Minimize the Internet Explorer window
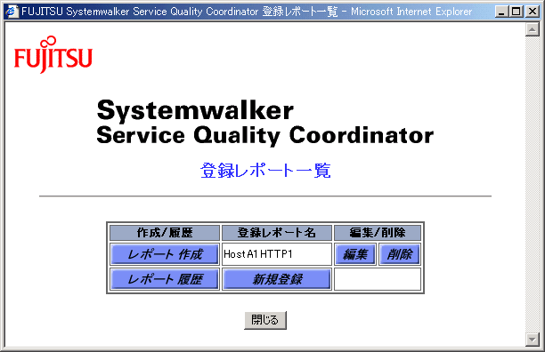 tap(501, 12)
